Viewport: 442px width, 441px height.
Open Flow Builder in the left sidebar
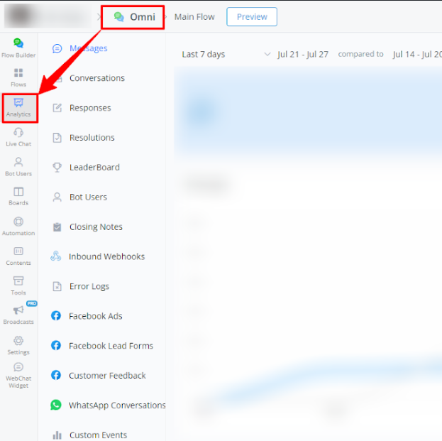coord(18,47)
